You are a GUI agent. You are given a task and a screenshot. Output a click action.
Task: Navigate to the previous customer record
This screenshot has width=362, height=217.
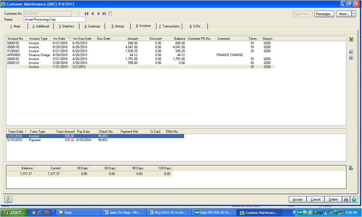(93, 14)
